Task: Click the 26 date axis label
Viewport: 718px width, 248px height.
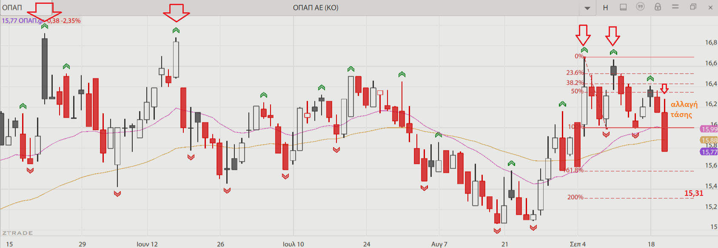Action: click(x=220, y=244)
